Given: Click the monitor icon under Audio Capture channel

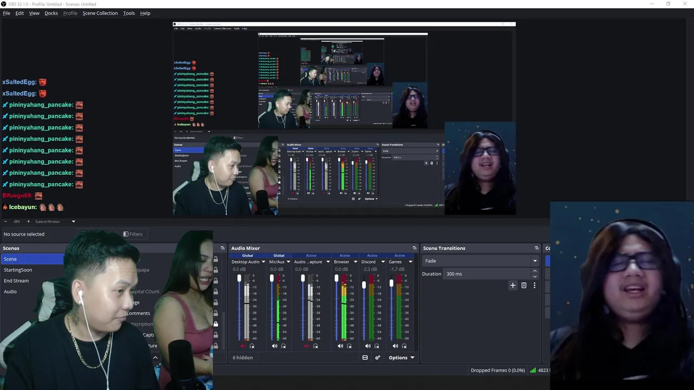Looking at the screenshot, I should (x=316, y=346).
